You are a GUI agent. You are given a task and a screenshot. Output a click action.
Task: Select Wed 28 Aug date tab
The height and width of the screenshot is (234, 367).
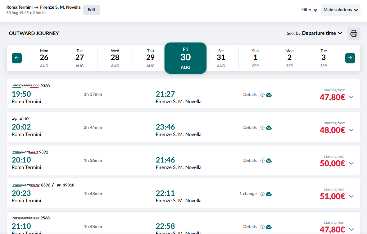click(x=115, y=58)
